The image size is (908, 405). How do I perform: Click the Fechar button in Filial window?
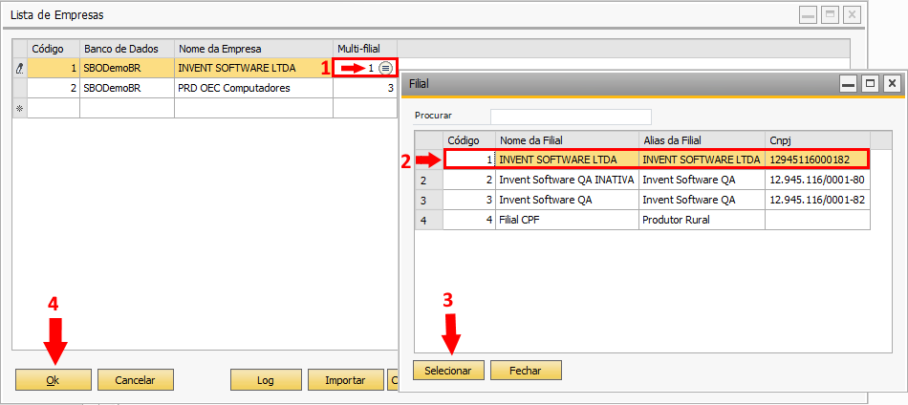click(x=526, y=371)
